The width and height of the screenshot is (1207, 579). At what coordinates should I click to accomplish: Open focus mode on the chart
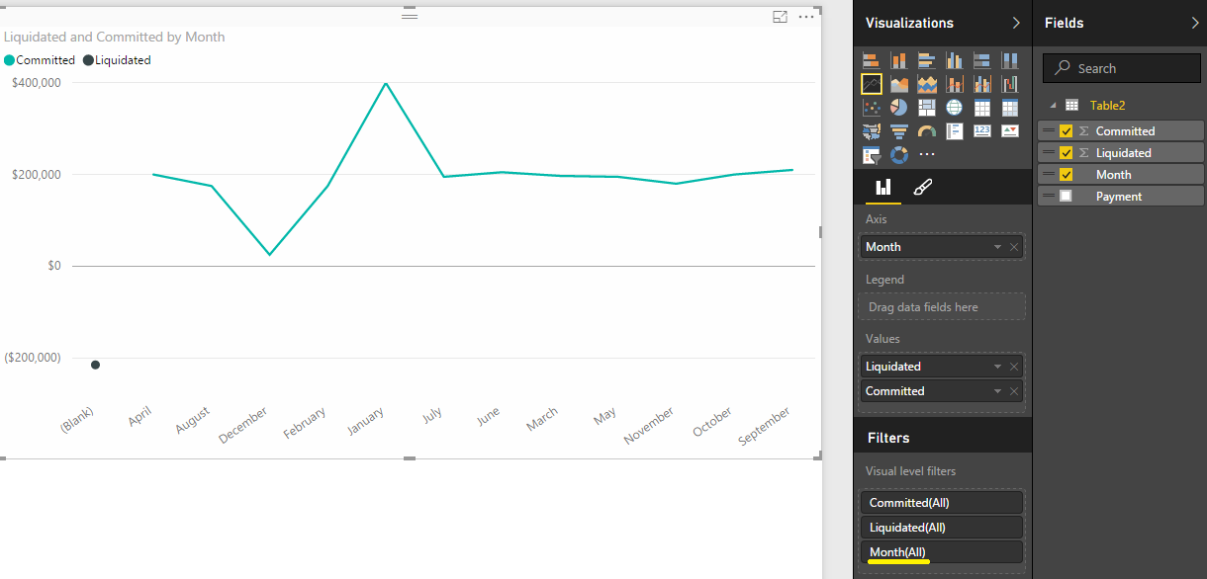(781, 17)
